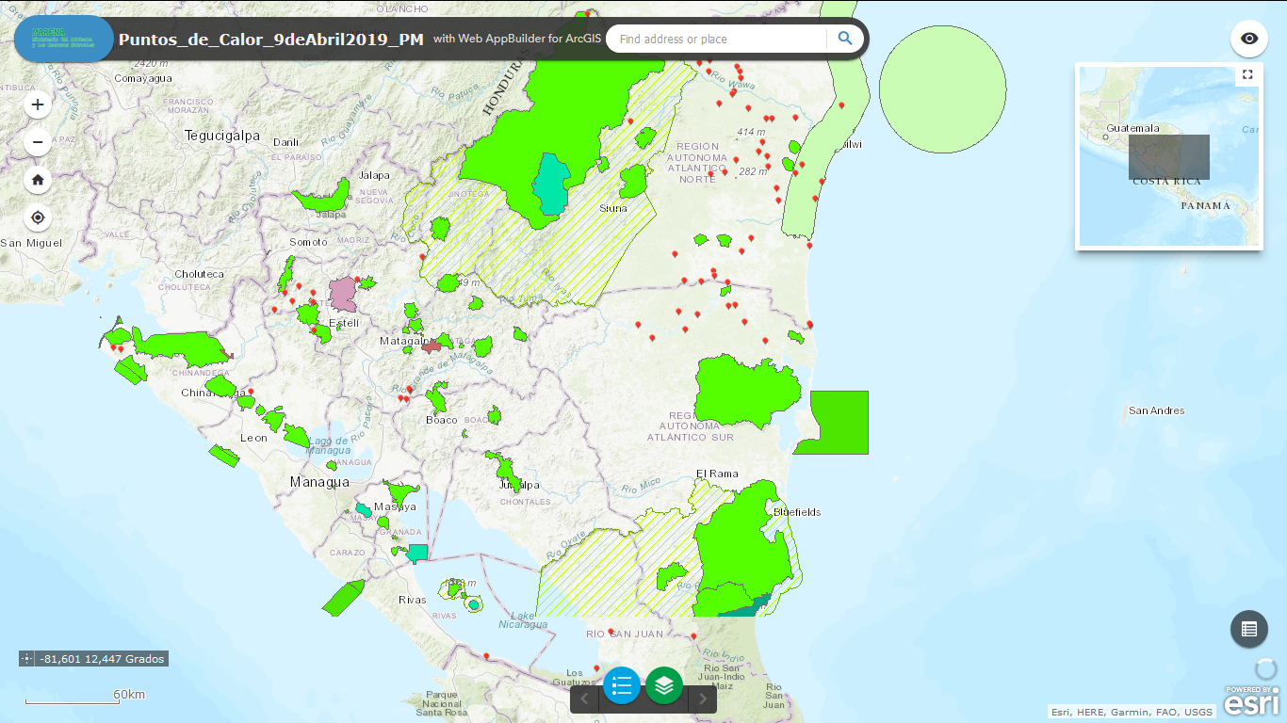Open the attribute table panel
The height and width of the screenshot is (723, 1287).
click(1248, 629)
